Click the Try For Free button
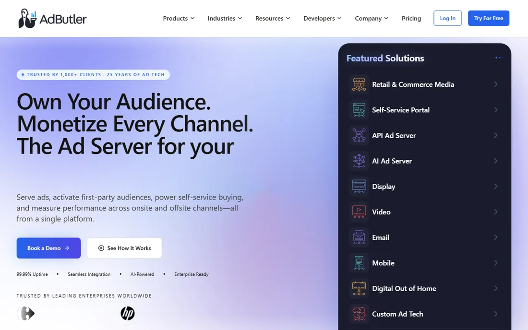This screenshot has width=528, height=330. [x=489, y=18]
